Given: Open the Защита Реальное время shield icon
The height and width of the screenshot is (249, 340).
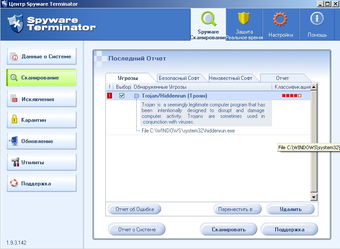Looking at the screenshot, I should [244, 19].
